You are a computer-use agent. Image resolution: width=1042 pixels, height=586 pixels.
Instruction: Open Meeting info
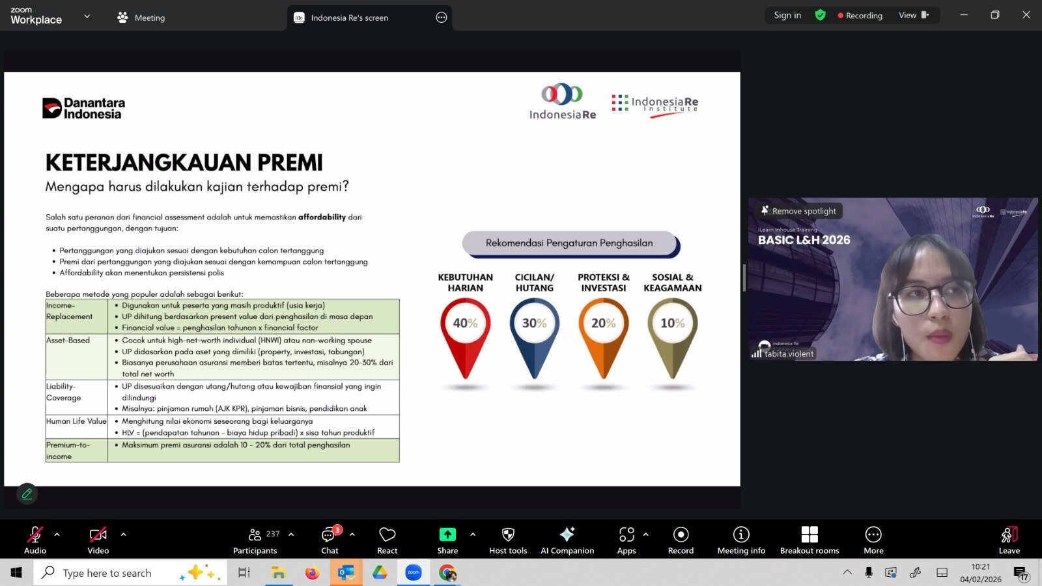pos(741,540)
